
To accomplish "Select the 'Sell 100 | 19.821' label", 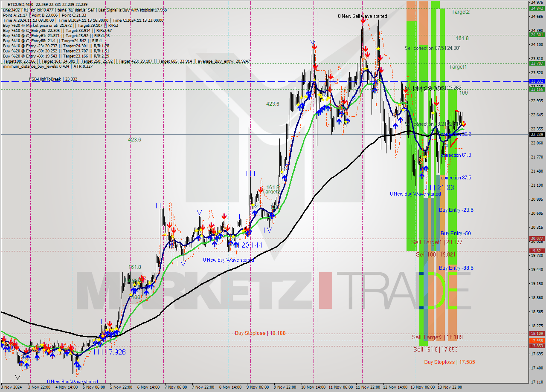I will tap(436, 254).
